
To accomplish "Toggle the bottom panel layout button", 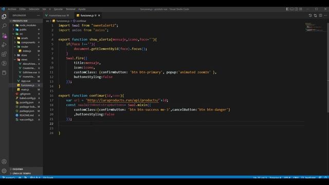I will click(292, 9).
